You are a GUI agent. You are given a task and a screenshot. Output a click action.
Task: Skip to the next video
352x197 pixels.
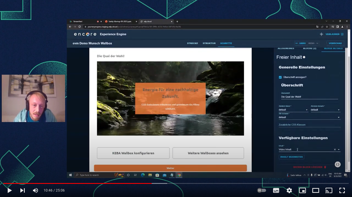click(23, 190)
